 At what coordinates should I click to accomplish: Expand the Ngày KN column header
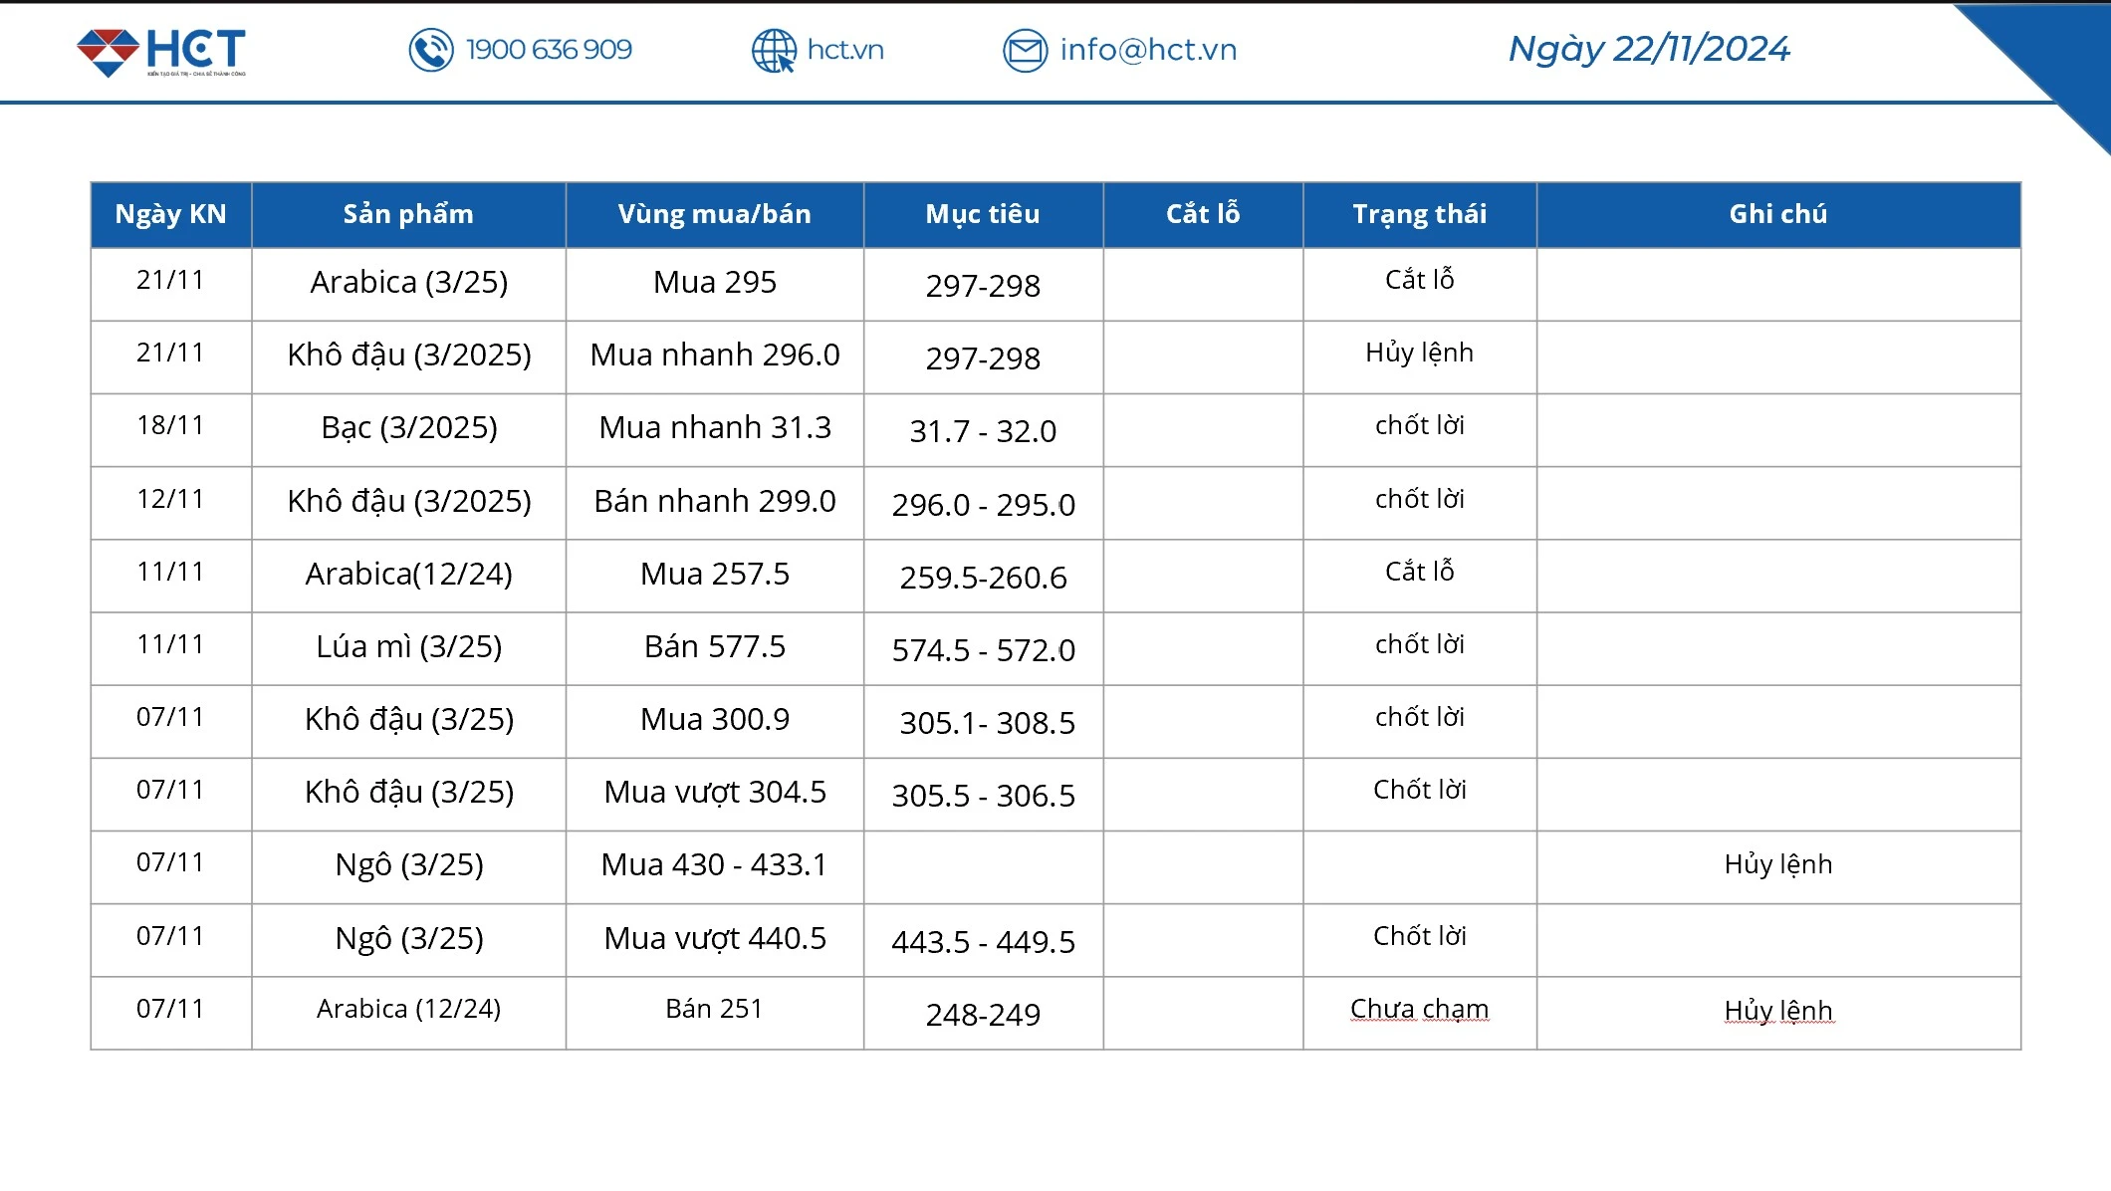(x=170, y=213)
